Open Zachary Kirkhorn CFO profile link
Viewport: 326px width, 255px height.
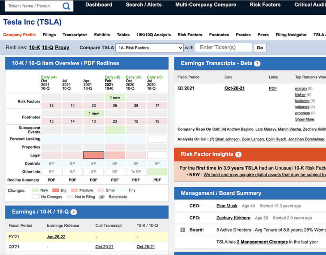click(x=233, y=218)
